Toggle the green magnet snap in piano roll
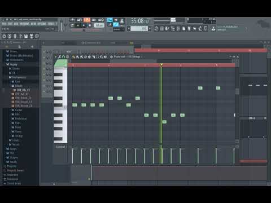The image size is (271, 203). click(x=63, y=57)
